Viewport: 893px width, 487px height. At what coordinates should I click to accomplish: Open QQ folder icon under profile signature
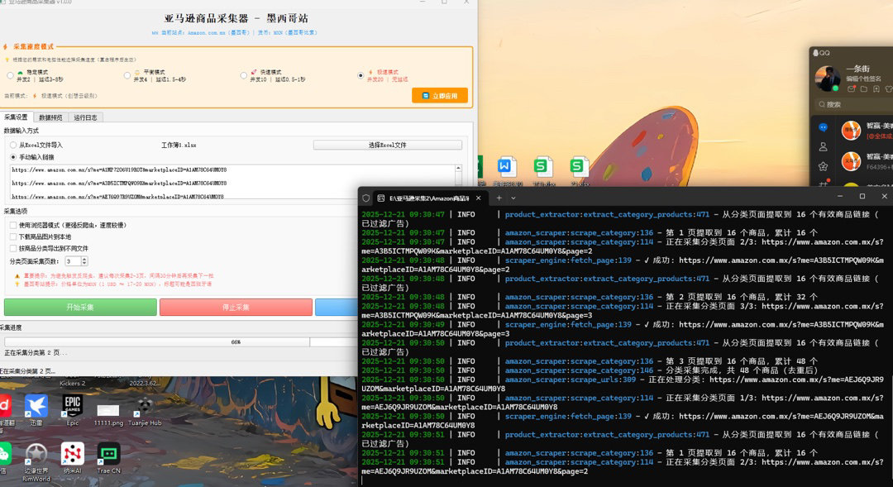(864, 89)
